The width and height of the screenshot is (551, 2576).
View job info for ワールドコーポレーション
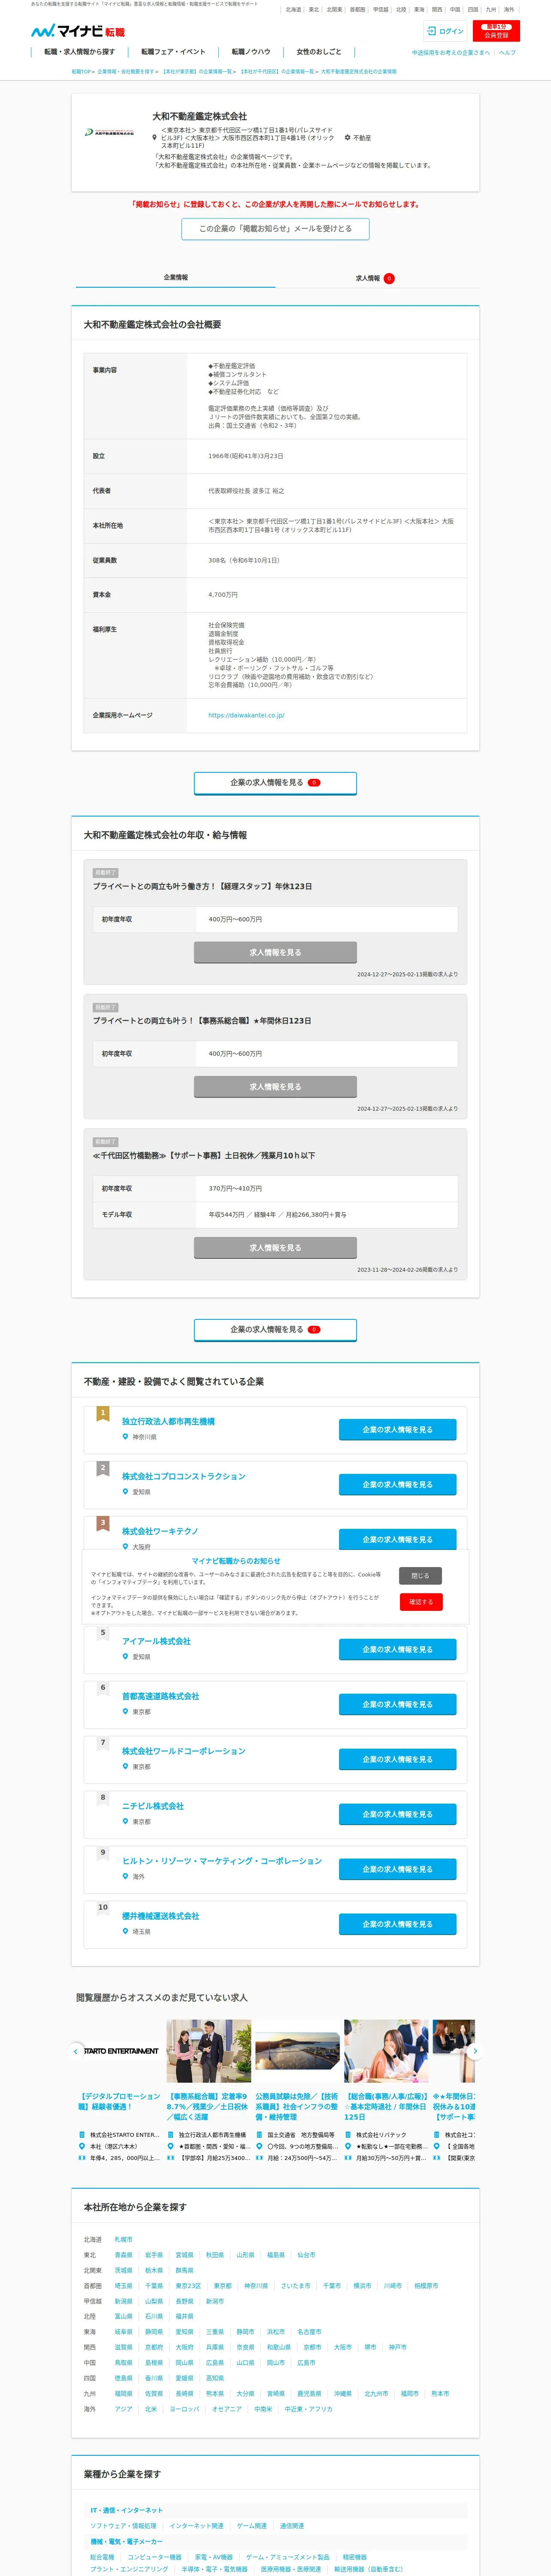pos(397,1760)
